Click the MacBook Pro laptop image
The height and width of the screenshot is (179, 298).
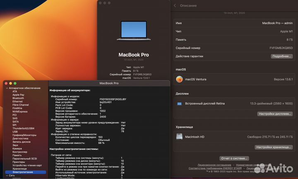134,30
